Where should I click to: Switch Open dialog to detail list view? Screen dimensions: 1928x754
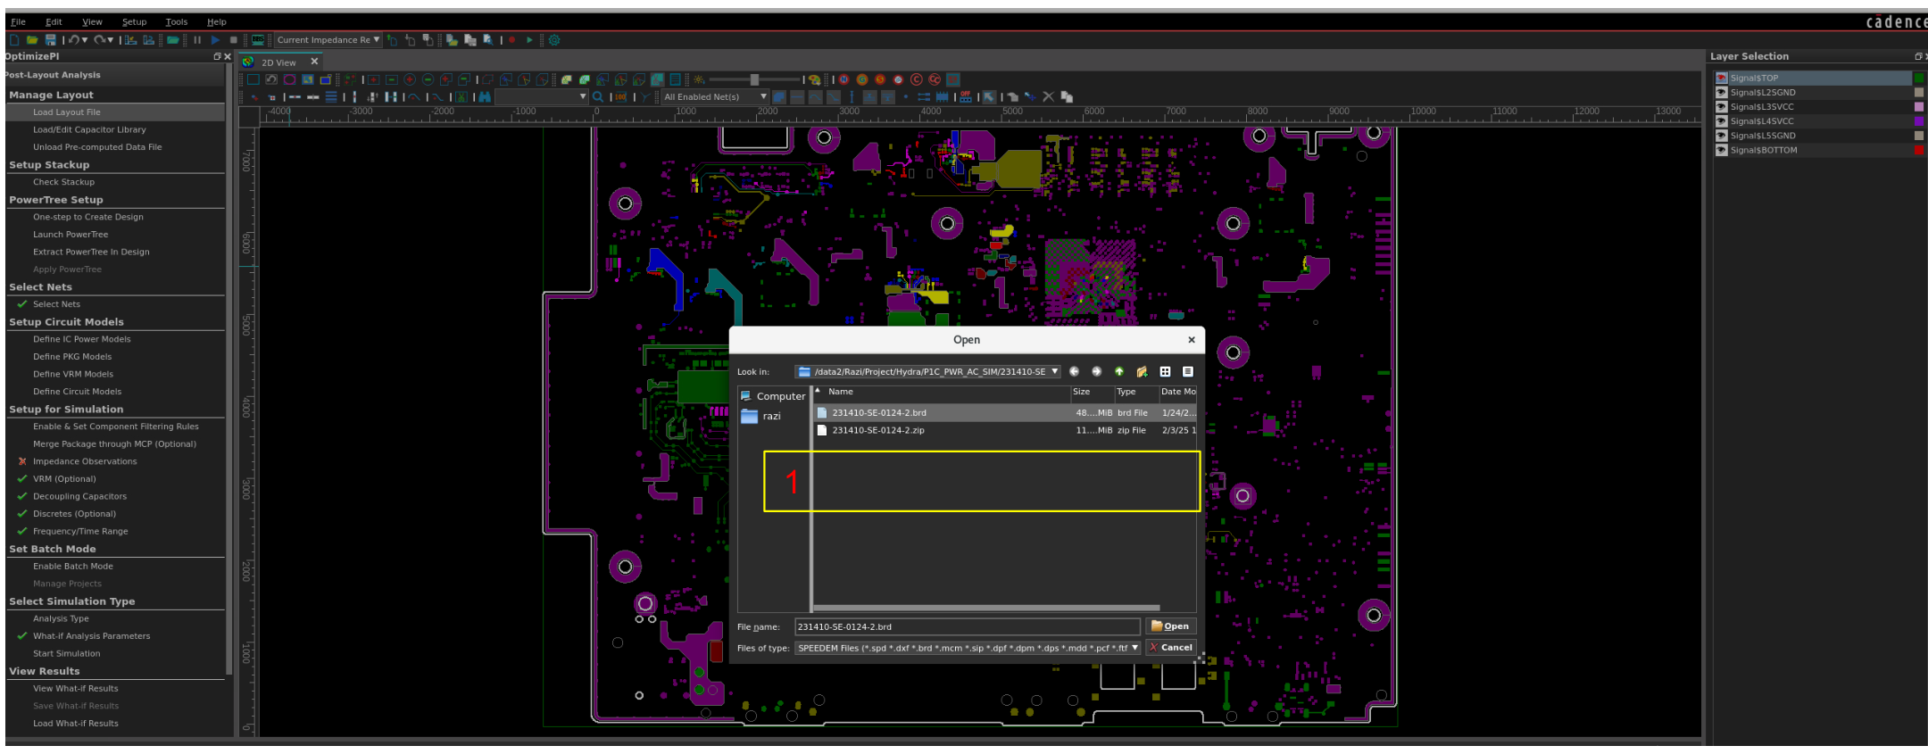1188,371
